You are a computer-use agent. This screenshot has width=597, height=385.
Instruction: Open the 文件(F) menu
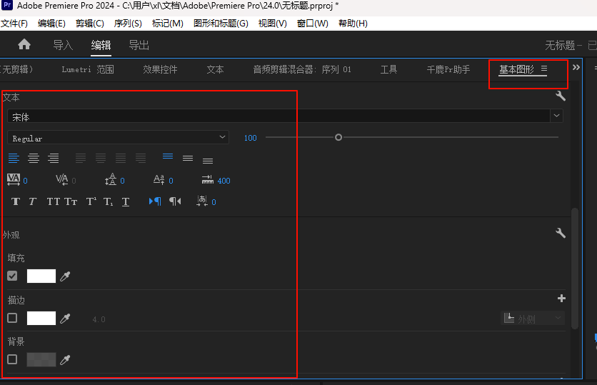point(14,24)
